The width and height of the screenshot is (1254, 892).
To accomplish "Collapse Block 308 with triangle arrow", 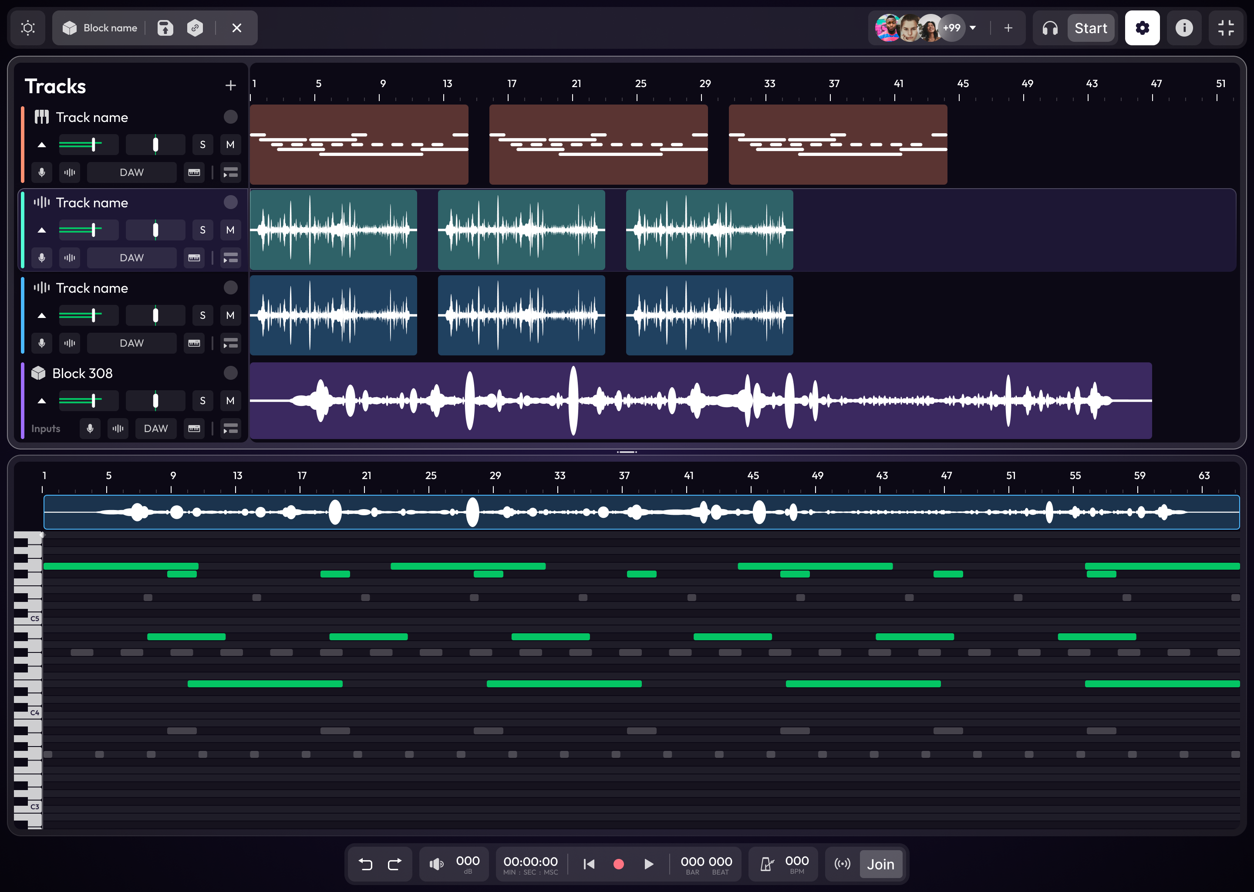I will [42, 401].
